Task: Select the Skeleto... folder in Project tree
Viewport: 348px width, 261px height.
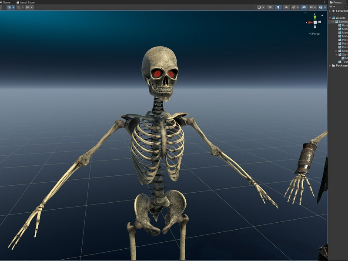Action: point(341,22)
